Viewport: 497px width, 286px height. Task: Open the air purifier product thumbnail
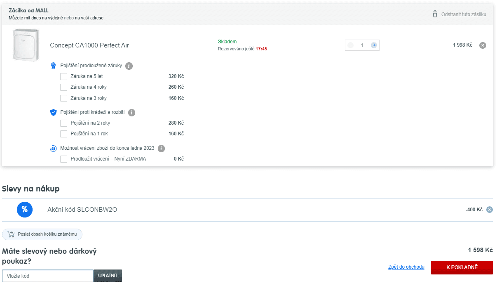point(26,45)
